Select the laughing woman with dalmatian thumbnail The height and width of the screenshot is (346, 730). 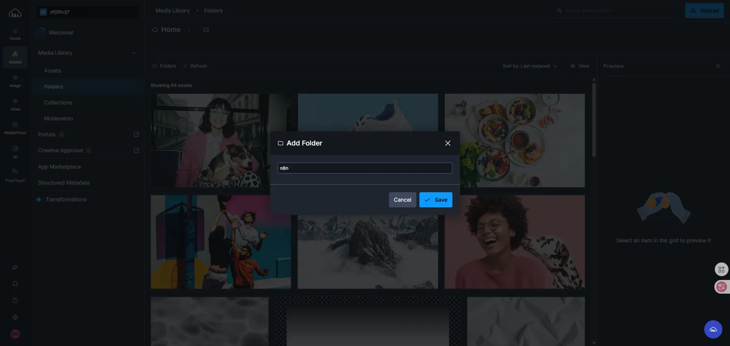click(x=515, y=242)
